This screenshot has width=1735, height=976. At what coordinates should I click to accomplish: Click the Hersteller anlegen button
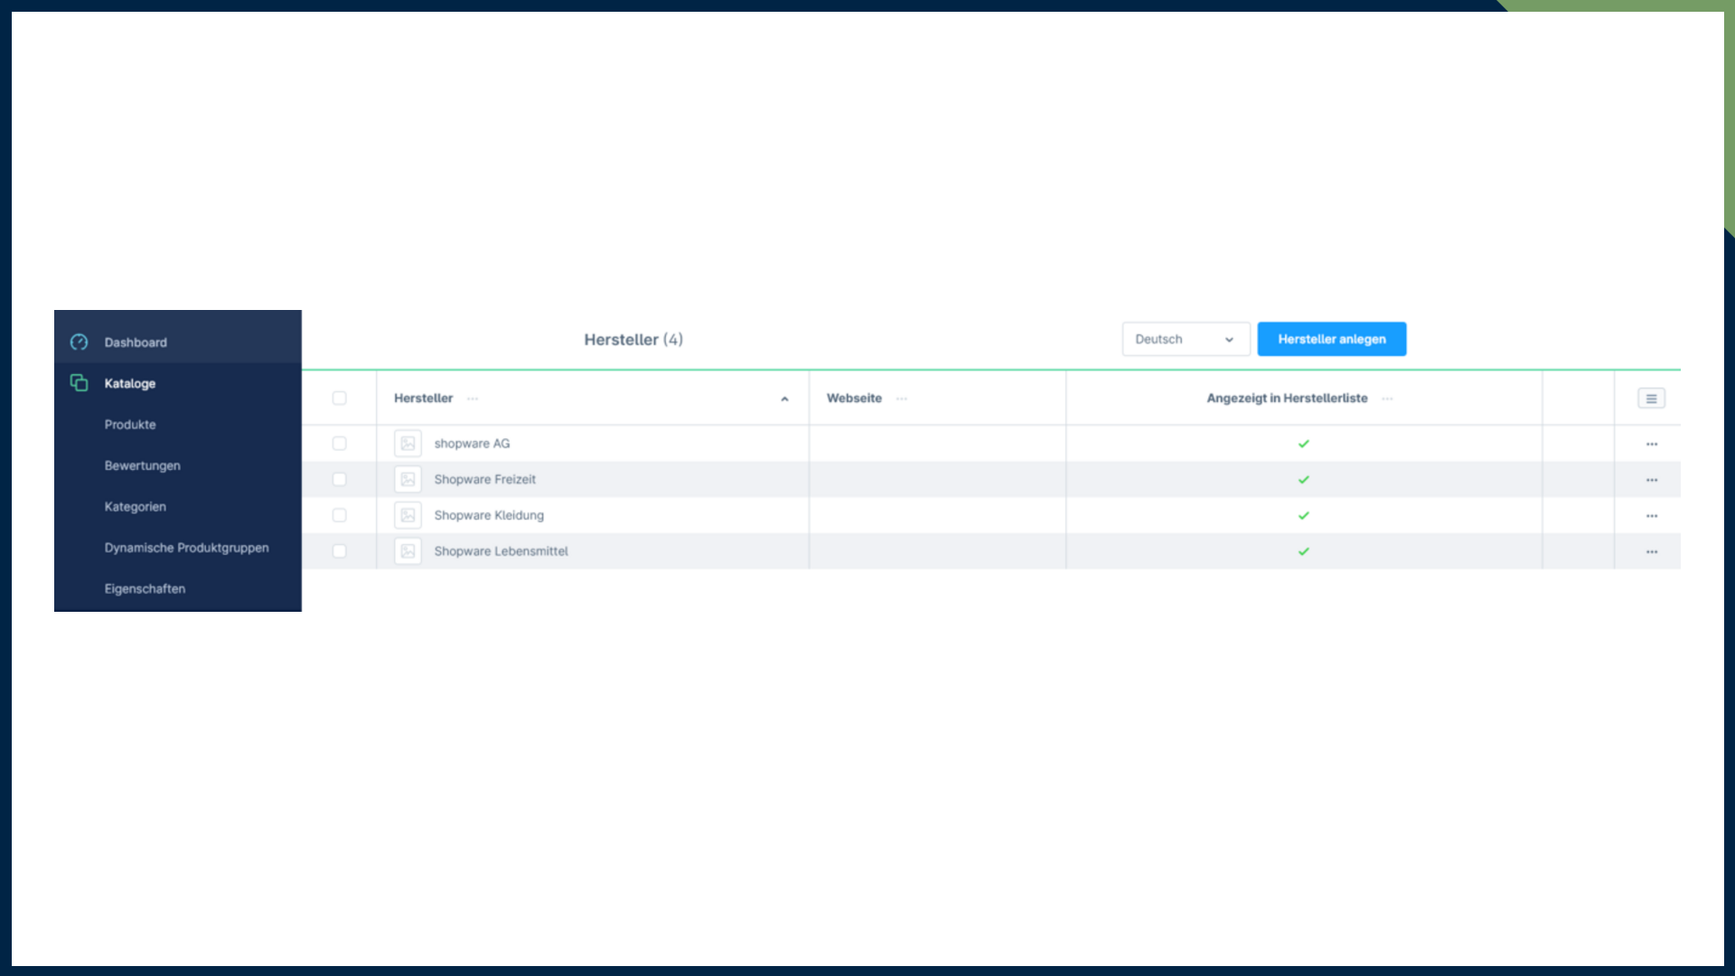coord(1331,339)
